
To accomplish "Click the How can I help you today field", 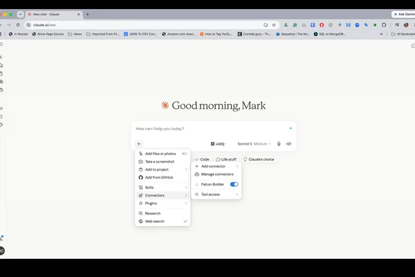I will [212, 129].
